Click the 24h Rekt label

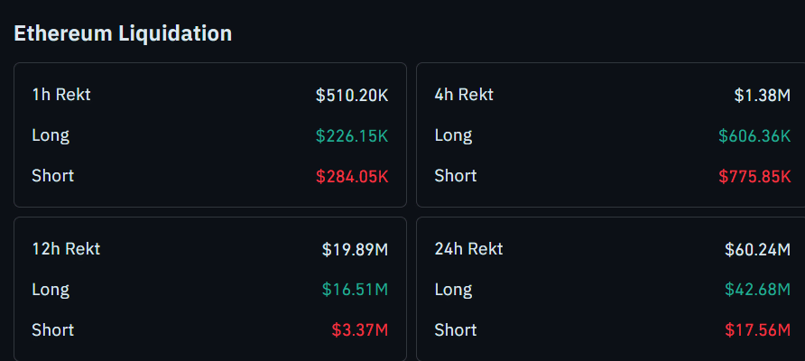pyautogui.click(x=468, y=248)
